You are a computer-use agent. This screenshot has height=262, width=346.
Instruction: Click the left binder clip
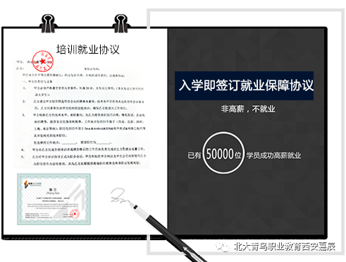coord(48,23)
